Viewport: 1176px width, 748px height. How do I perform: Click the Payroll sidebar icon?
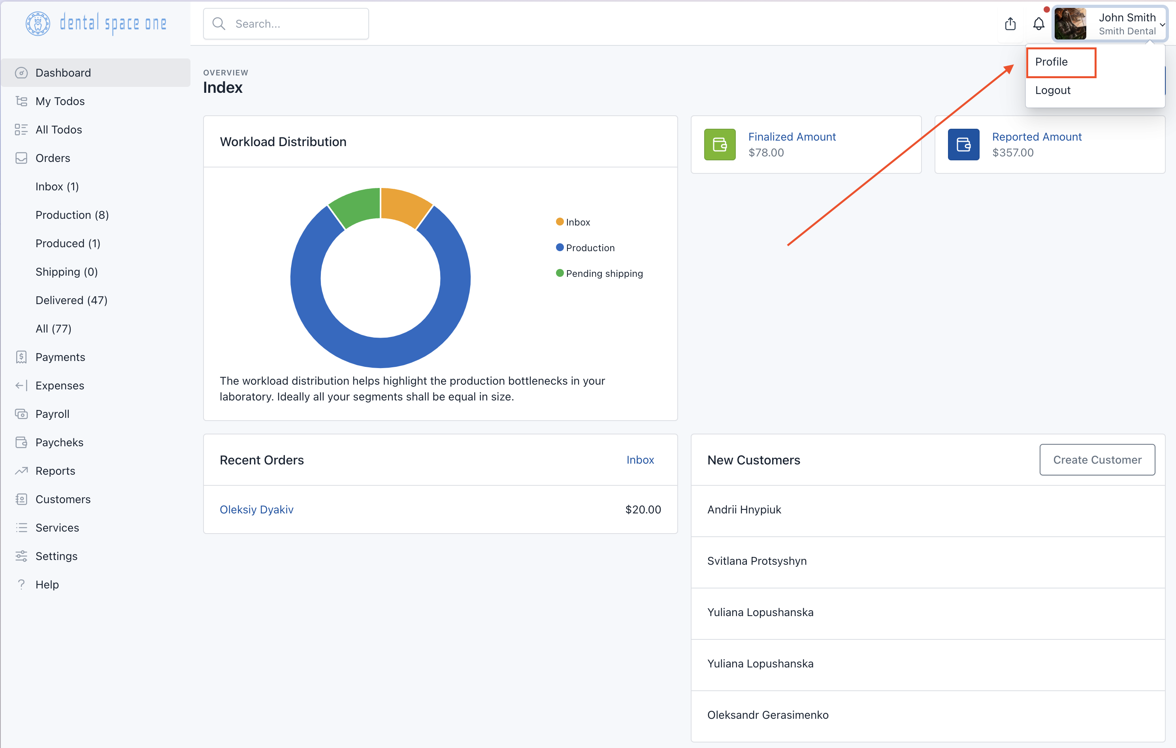(21, 414)
